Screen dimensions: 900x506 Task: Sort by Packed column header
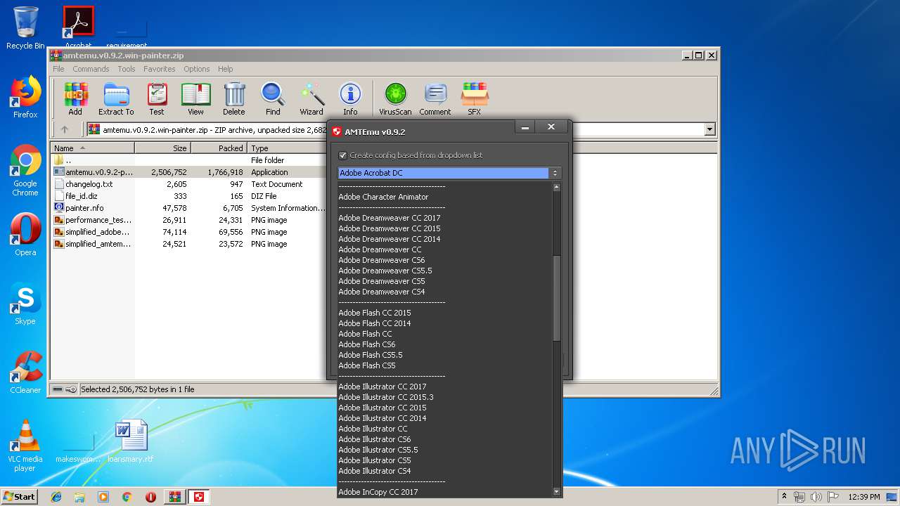click(x=219, y=148)
